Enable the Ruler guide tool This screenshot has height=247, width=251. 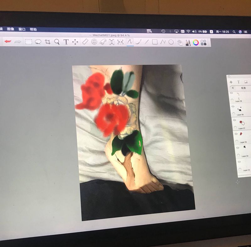click(x=85, y=42)
